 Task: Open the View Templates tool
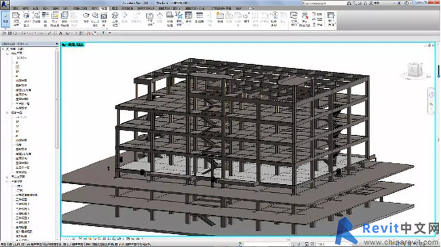(x=16, y=19)
